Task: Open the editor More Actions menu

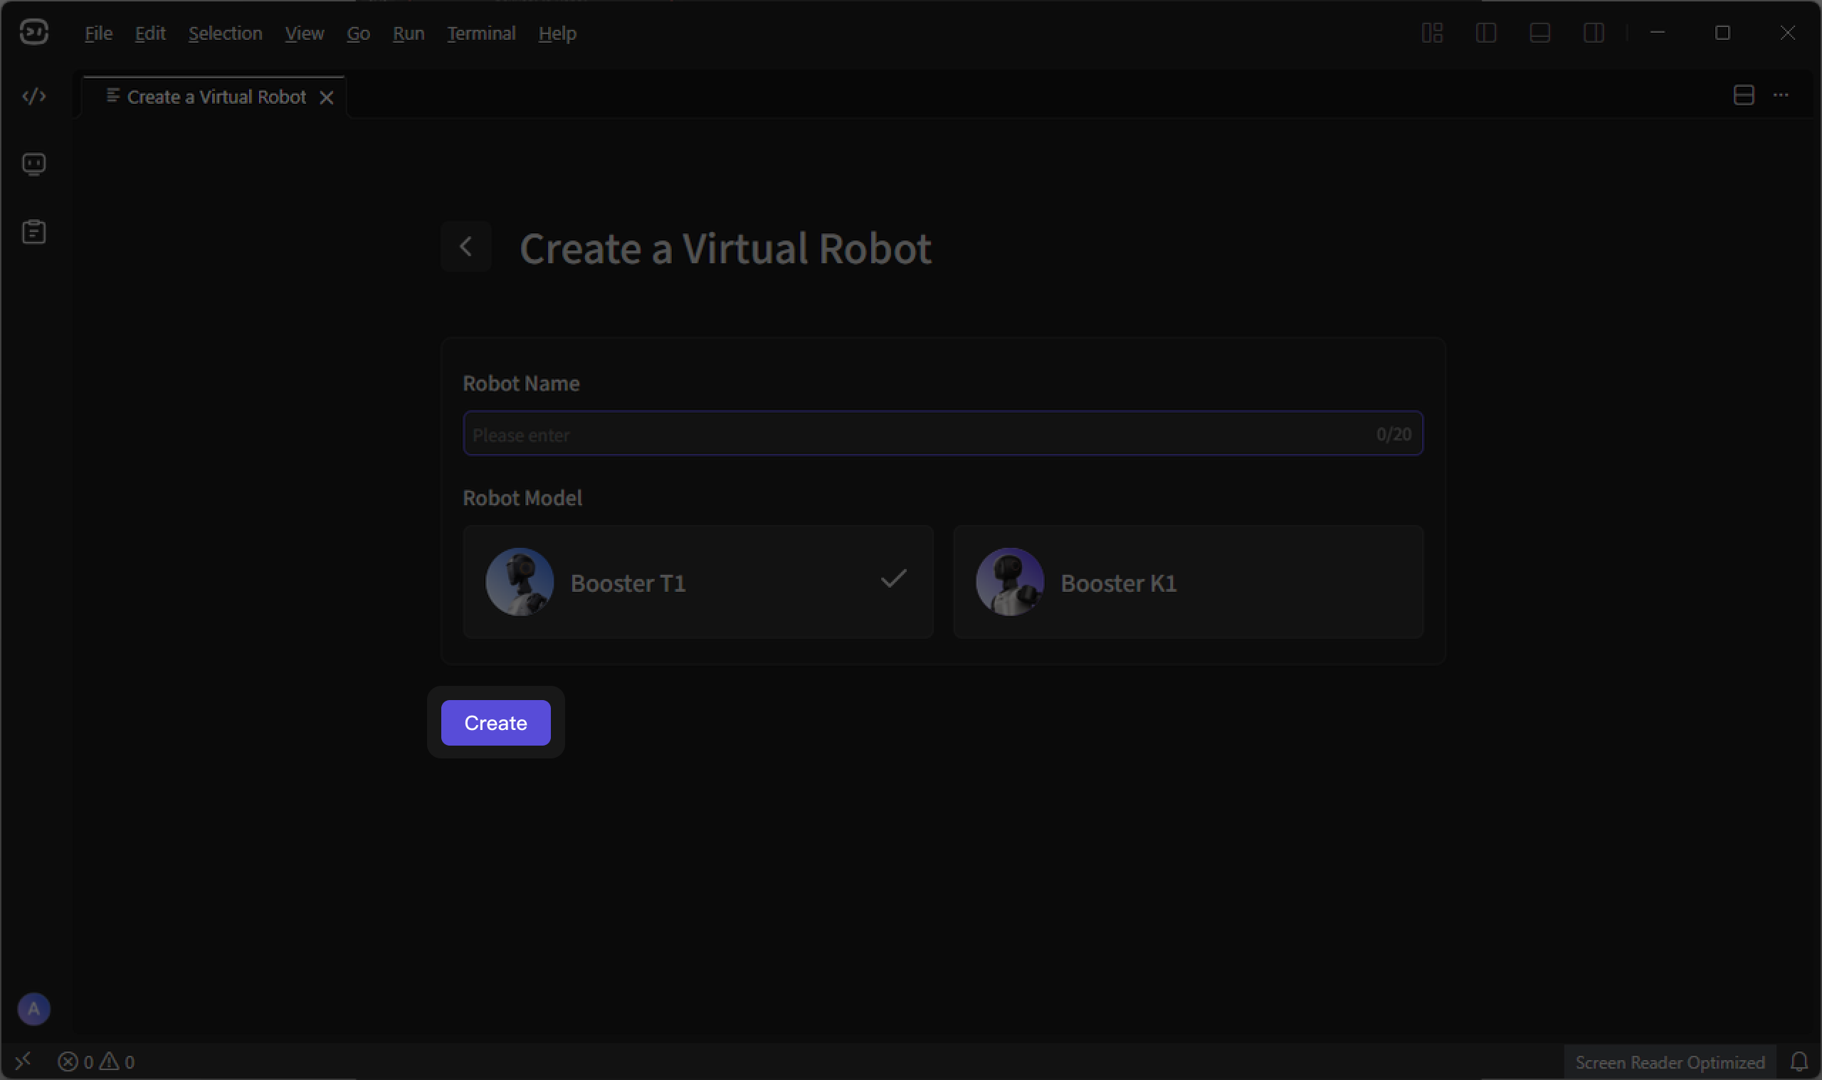Action: click(x=1781, y=95)
